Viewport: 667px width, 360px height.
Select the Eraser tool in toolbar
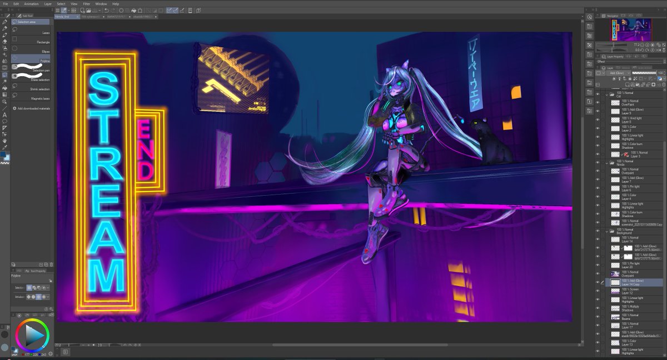pos(5,41)
